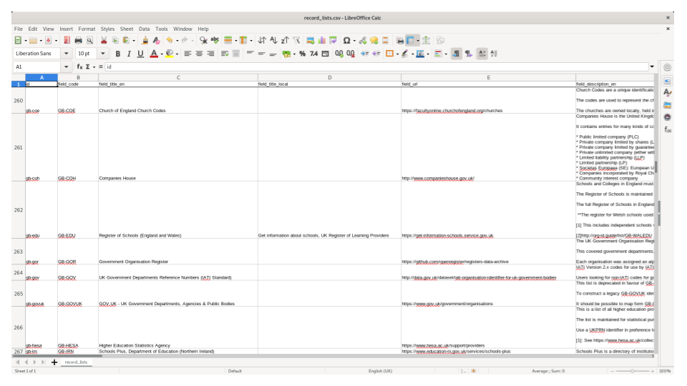The height and width of the screenshot is (386, 687).
Task: Align cell text right
Action: pyautogui.click(x=210, y=54)
